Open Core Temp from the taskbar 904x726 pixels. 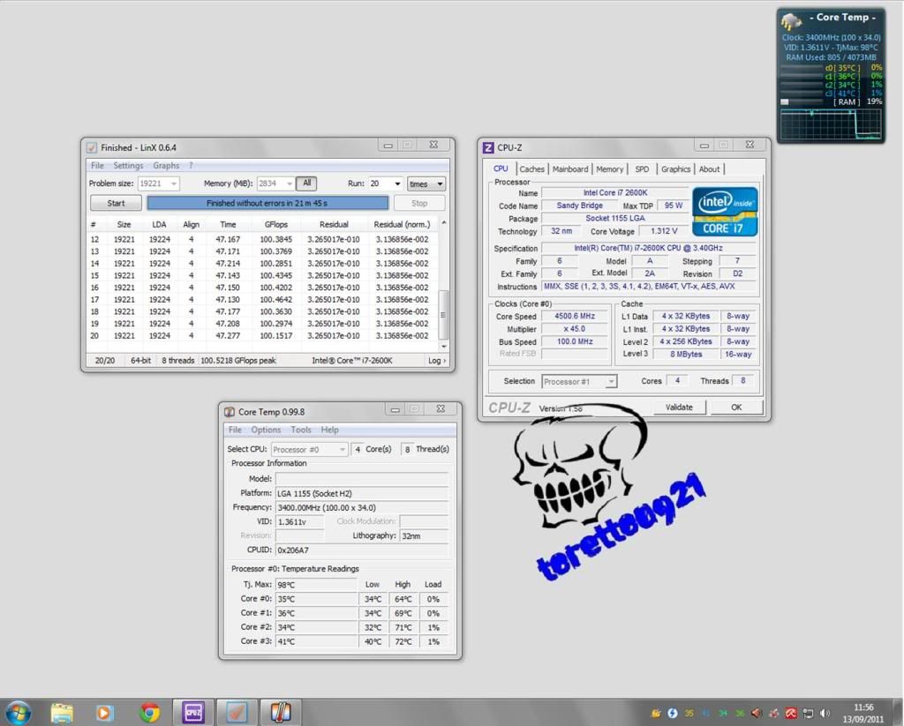point(281,712)
